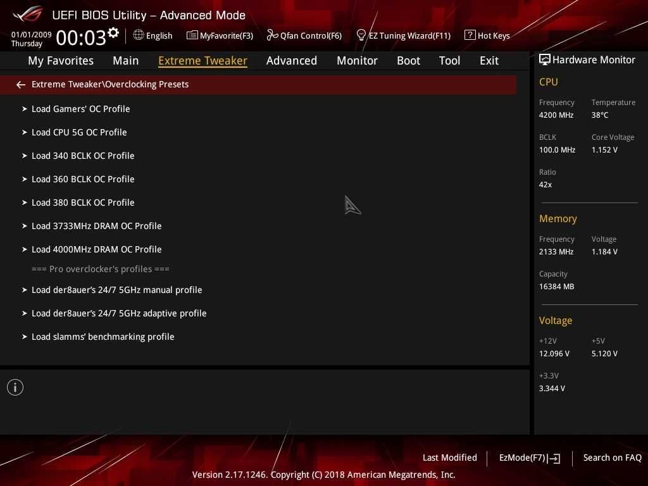648x486 pixels.
Task: Click the back arrow to Extreme Tweaker
Action: 21,85
